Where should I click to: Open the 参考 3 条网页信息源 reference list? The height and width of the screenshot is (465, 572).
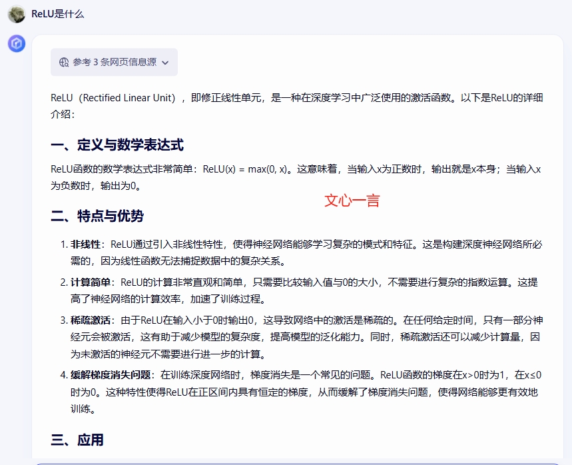click(x=115, y=62)
